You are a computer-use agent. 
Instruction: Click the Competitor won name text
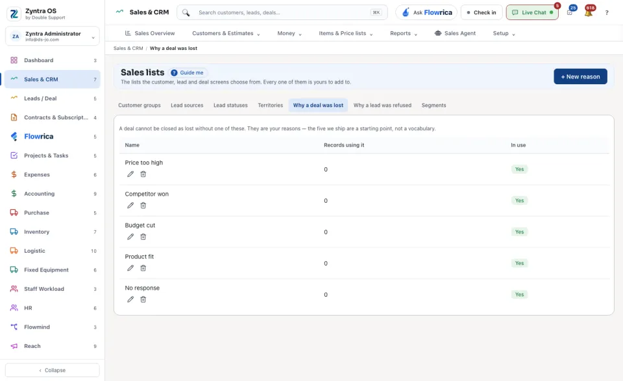[147, 194]
